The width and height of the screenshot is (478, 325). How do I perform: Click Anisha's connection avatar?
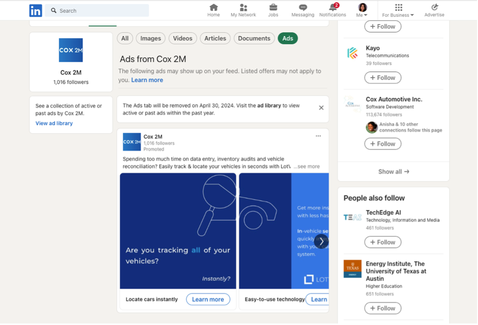pyautogui.click(x=371, y=127)
